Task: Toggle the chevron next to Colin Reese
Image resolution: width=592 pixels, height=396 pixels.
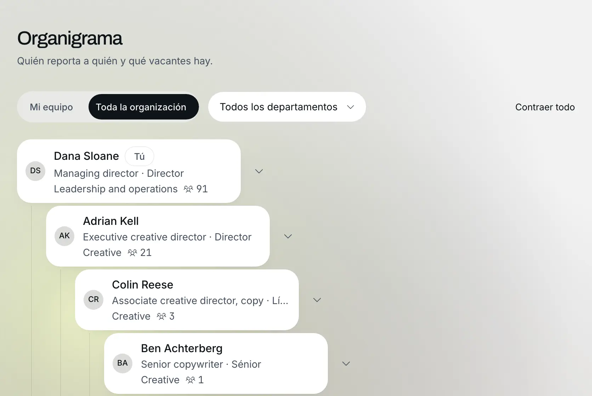Action: [317, 300]
